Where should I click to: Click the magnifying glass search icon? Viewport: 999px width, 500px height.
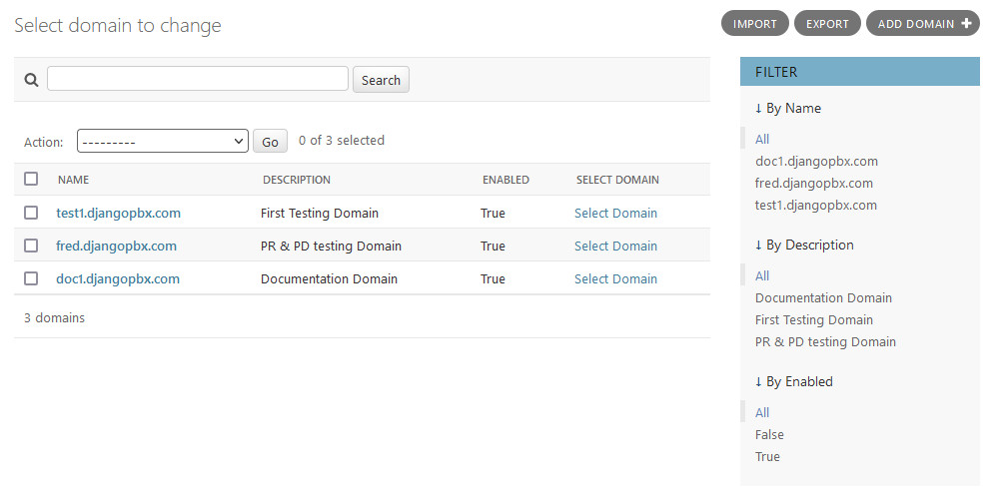coord(31,81)
